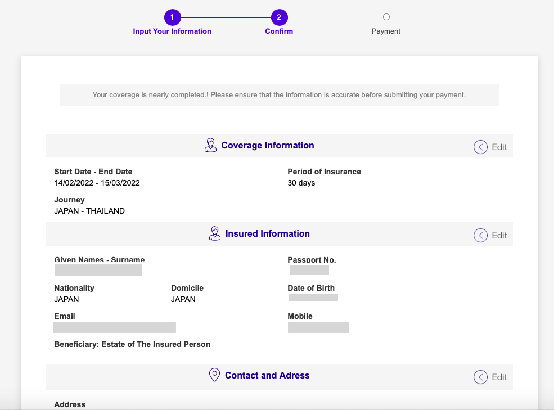This screenshot has height=410, width=554.
Task: Click the empty Payment step circle
Action: (x=386, y=17)
